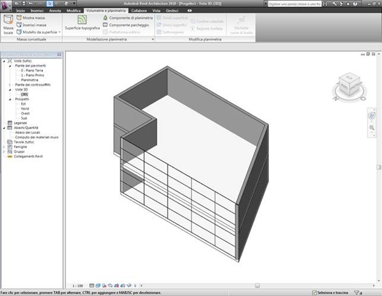Click the search keyword input field
The height and width of the screenshot is (296, 382).
(x=295, y=4)
